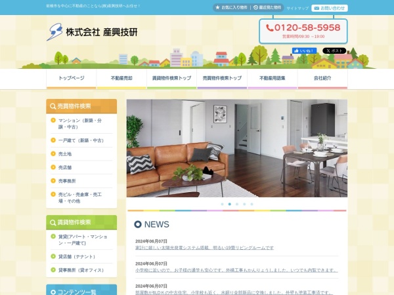The image size is (394, 295).
Task: Click the living room slideshow image
Action: pos(237,148)
